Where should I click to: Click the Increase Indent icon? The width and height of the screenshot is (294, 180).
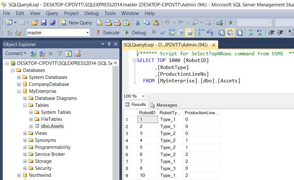[280, 32]
